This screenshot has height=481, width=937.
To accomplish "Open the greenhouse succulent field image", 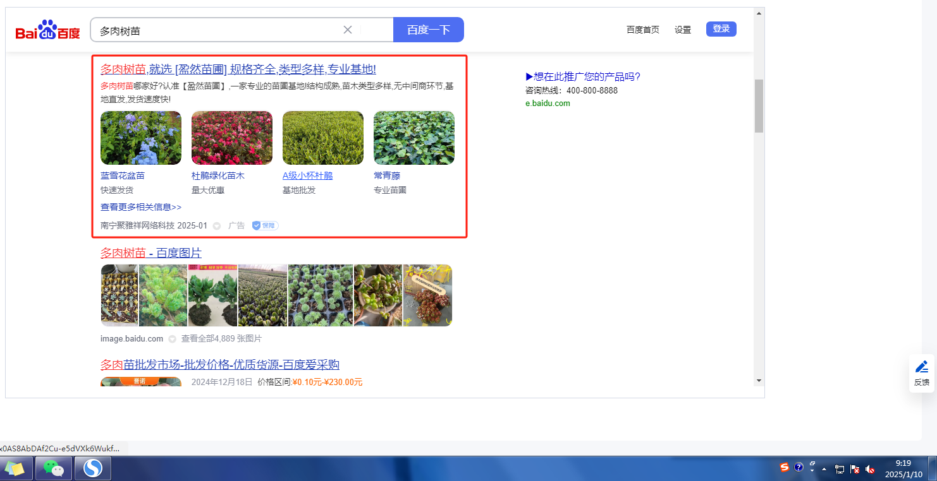I will pos(262,295).
